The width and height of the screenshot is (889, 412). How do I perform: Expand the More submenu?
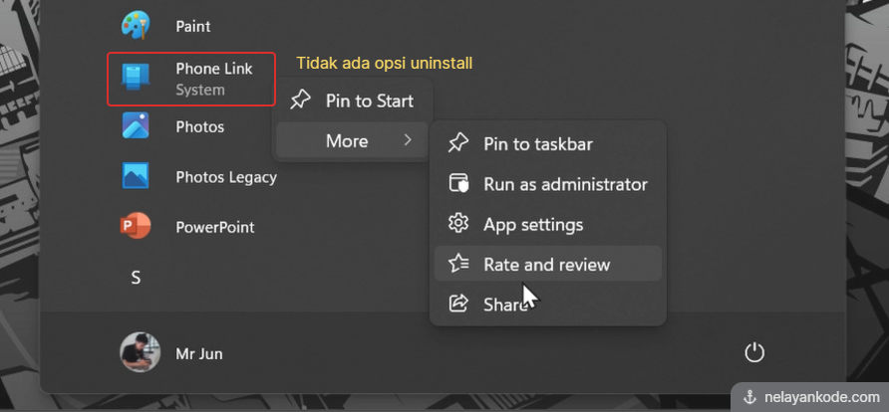(x=347, y=141)
